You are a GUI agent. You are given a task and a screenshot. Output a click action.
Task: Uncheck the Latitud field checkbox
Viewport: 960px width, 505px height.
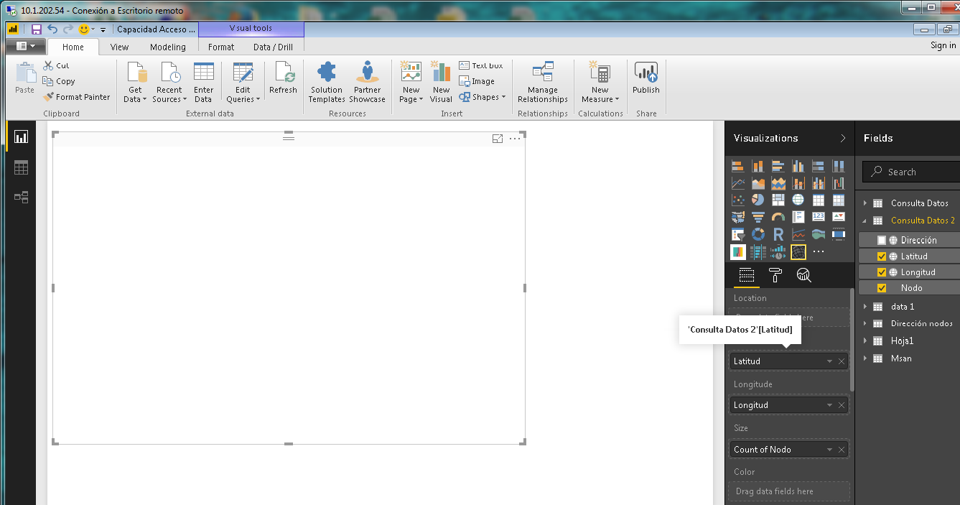(x=882, y=256)
